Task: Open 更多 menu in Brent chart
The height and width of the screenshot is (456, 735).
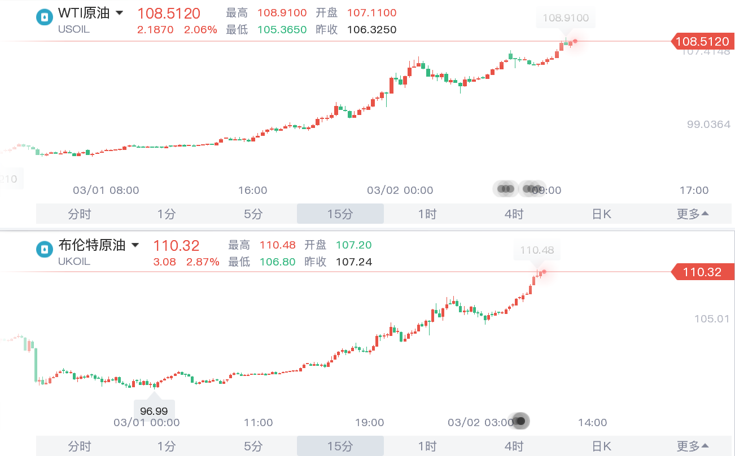Action: (693, 446)
